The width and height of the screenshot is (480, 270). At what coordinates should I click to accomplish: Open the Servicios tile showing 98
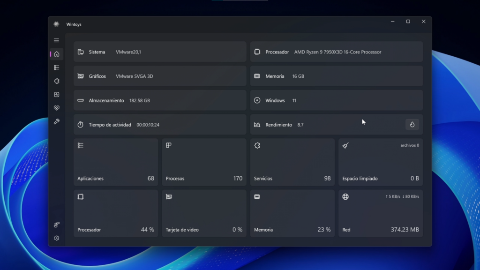[292, 162]
